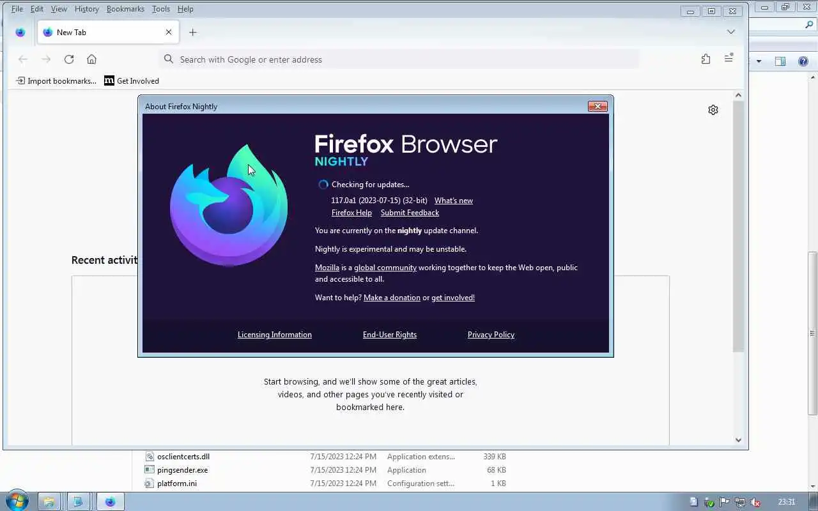Open the Extensions puzzle-piece menu
The height and width of the screenshot is (511, 818).
pos(706,59)
